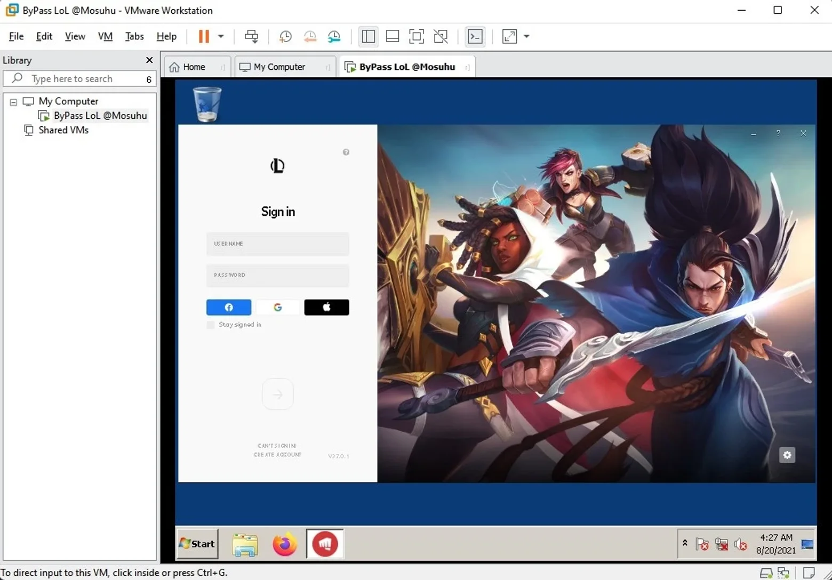
Task: Open the stretch guest dropdown arrow
Action: coord(526,36)
